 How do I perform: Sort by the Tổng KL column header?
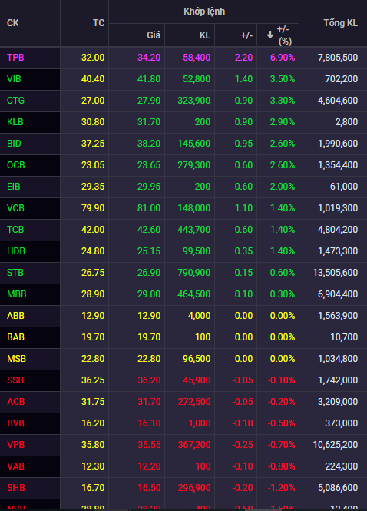[x=340, y=23]
